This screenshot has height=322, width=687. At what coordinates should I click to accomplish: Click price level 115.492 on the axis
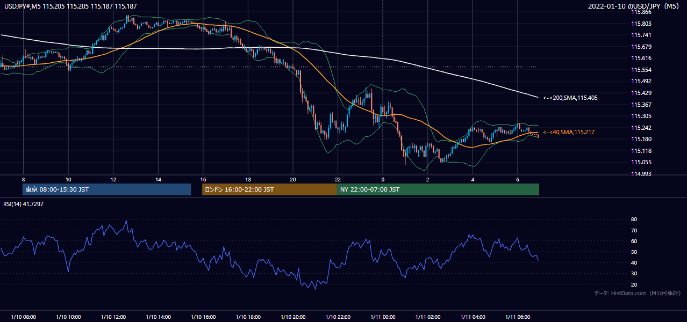641,82
